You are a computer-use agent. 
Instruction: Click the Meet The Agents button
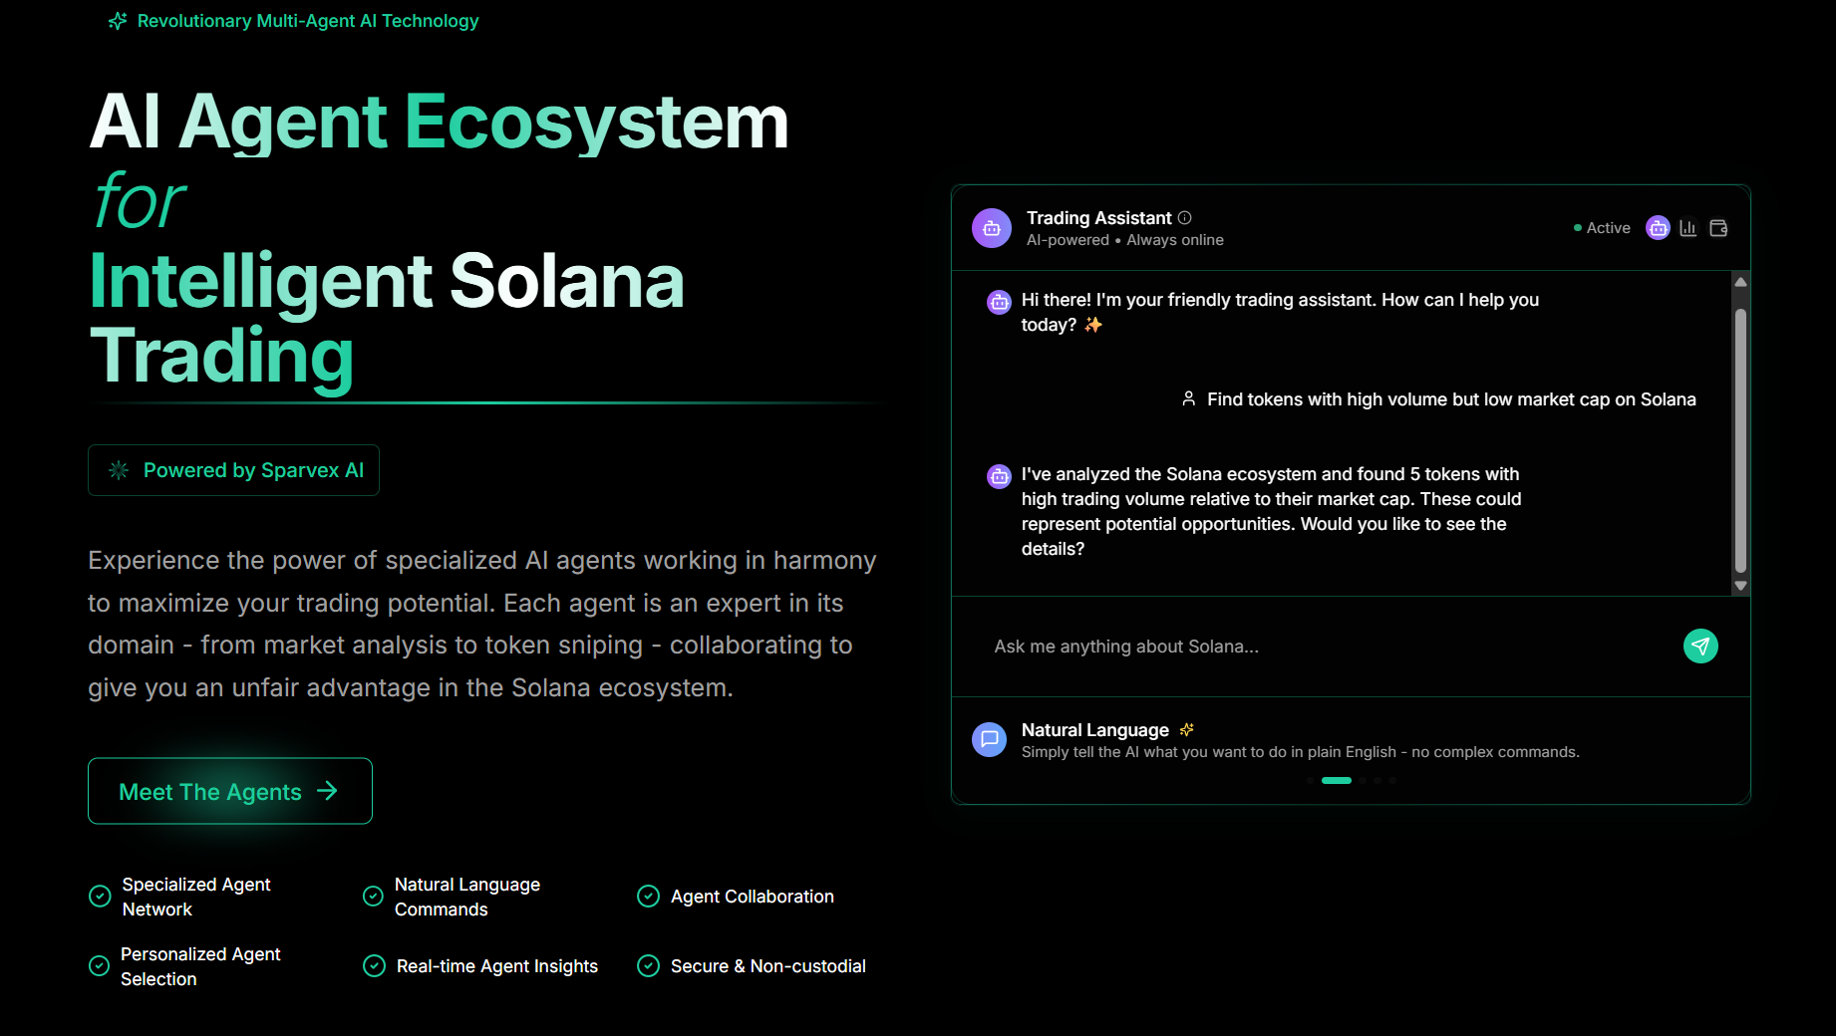point(230,791)
